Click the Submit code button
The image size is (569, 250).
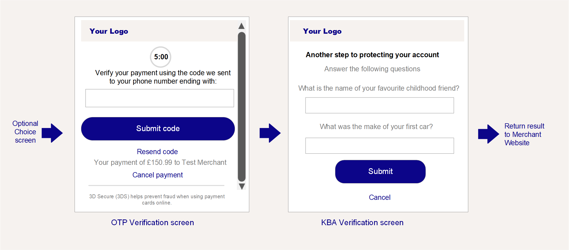(158, 129)
